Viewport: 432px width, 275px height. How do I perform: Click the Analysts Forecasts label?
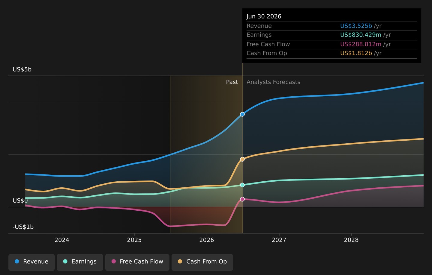click(x=273, y=82)
